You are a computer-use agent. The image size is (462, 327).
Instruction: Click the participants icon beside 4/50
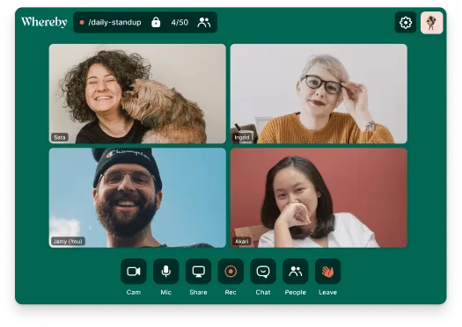pyautogui.click(x=204, y=22)
